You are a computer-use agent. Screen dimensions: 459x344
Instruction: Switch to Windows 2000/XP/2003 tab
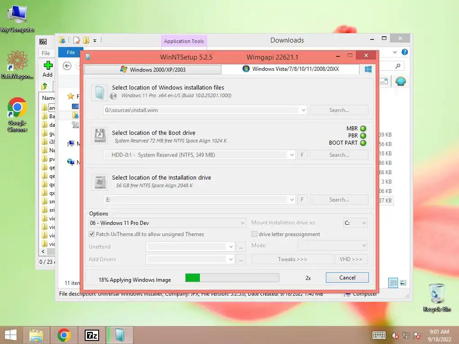point(152,69)
